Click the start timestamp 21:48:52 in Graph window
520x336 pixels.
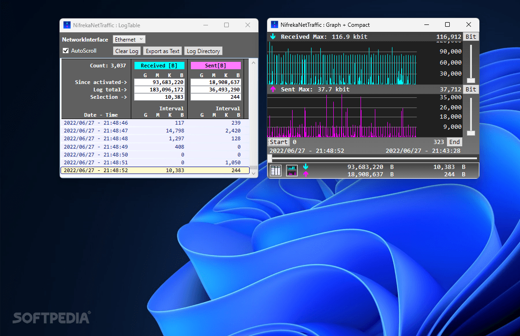(307, 150)
